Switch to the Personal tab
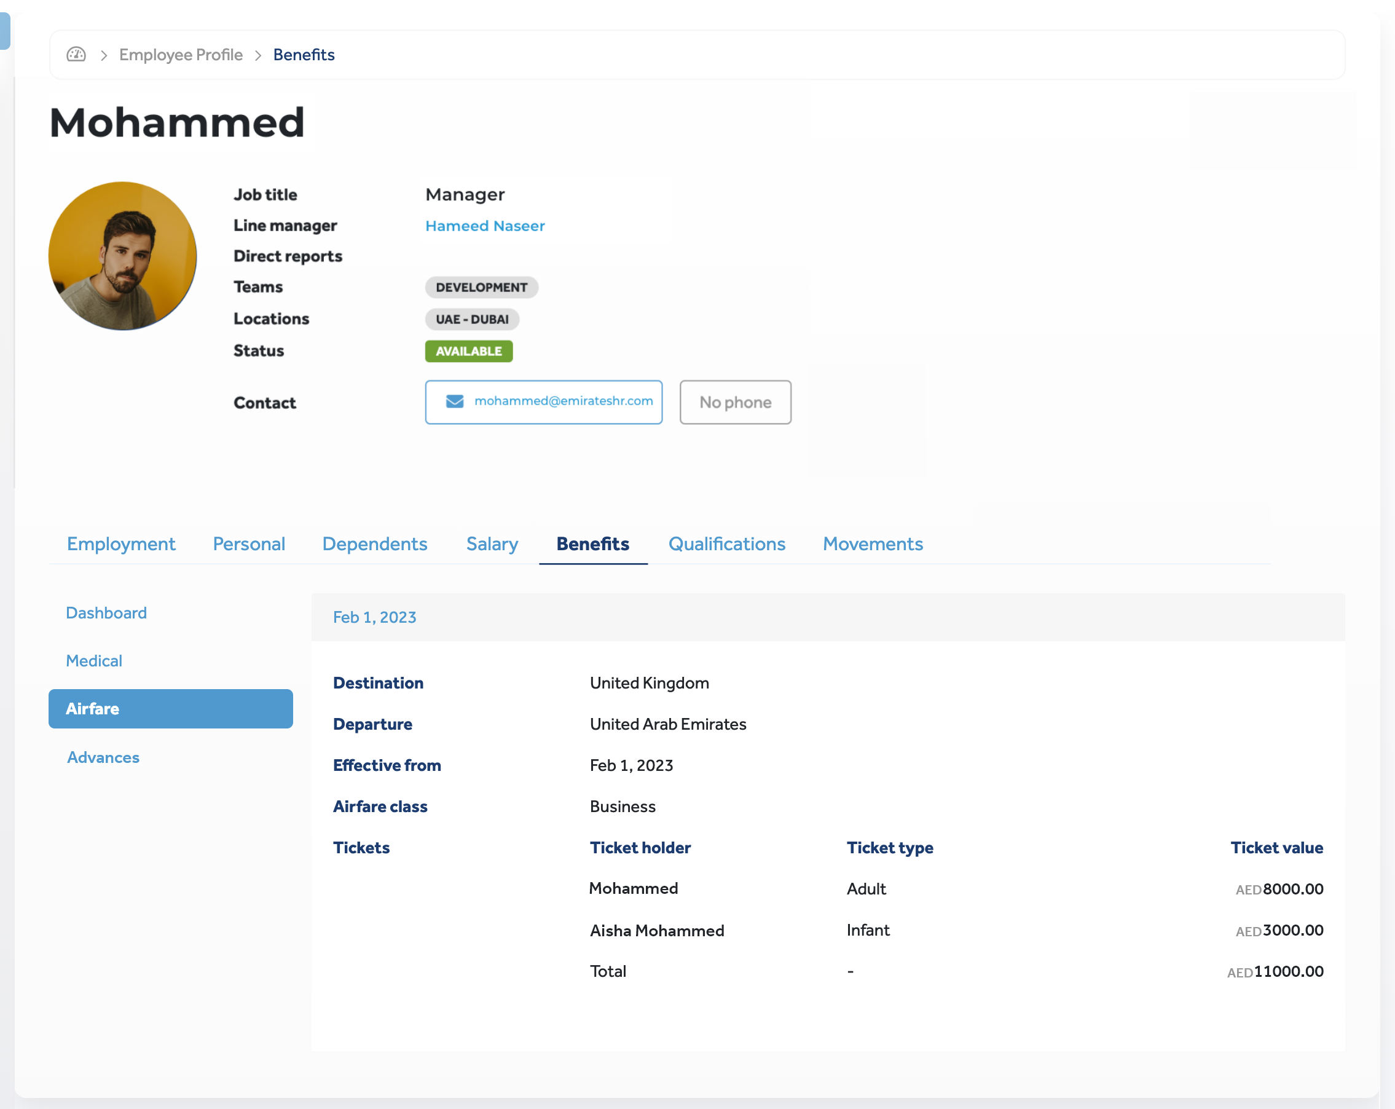The width and height of the screenshot is (1395, 1109). 248,544
